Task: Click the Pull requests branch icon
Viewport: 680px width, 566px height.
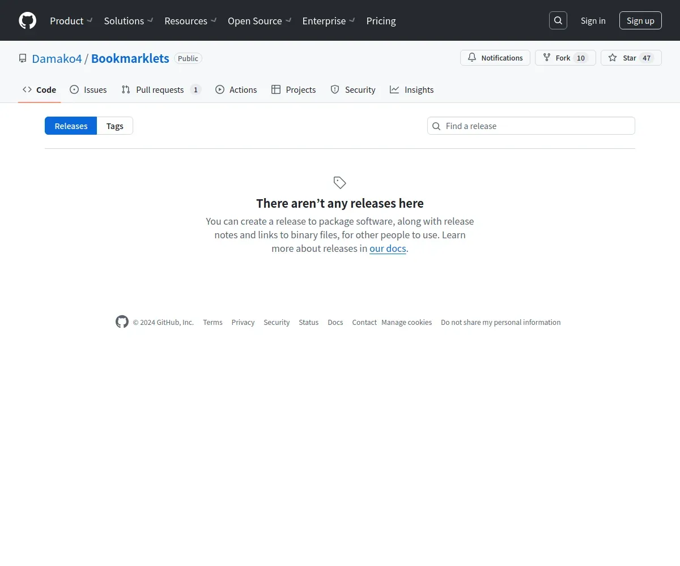Action: (x=126, y=89)
